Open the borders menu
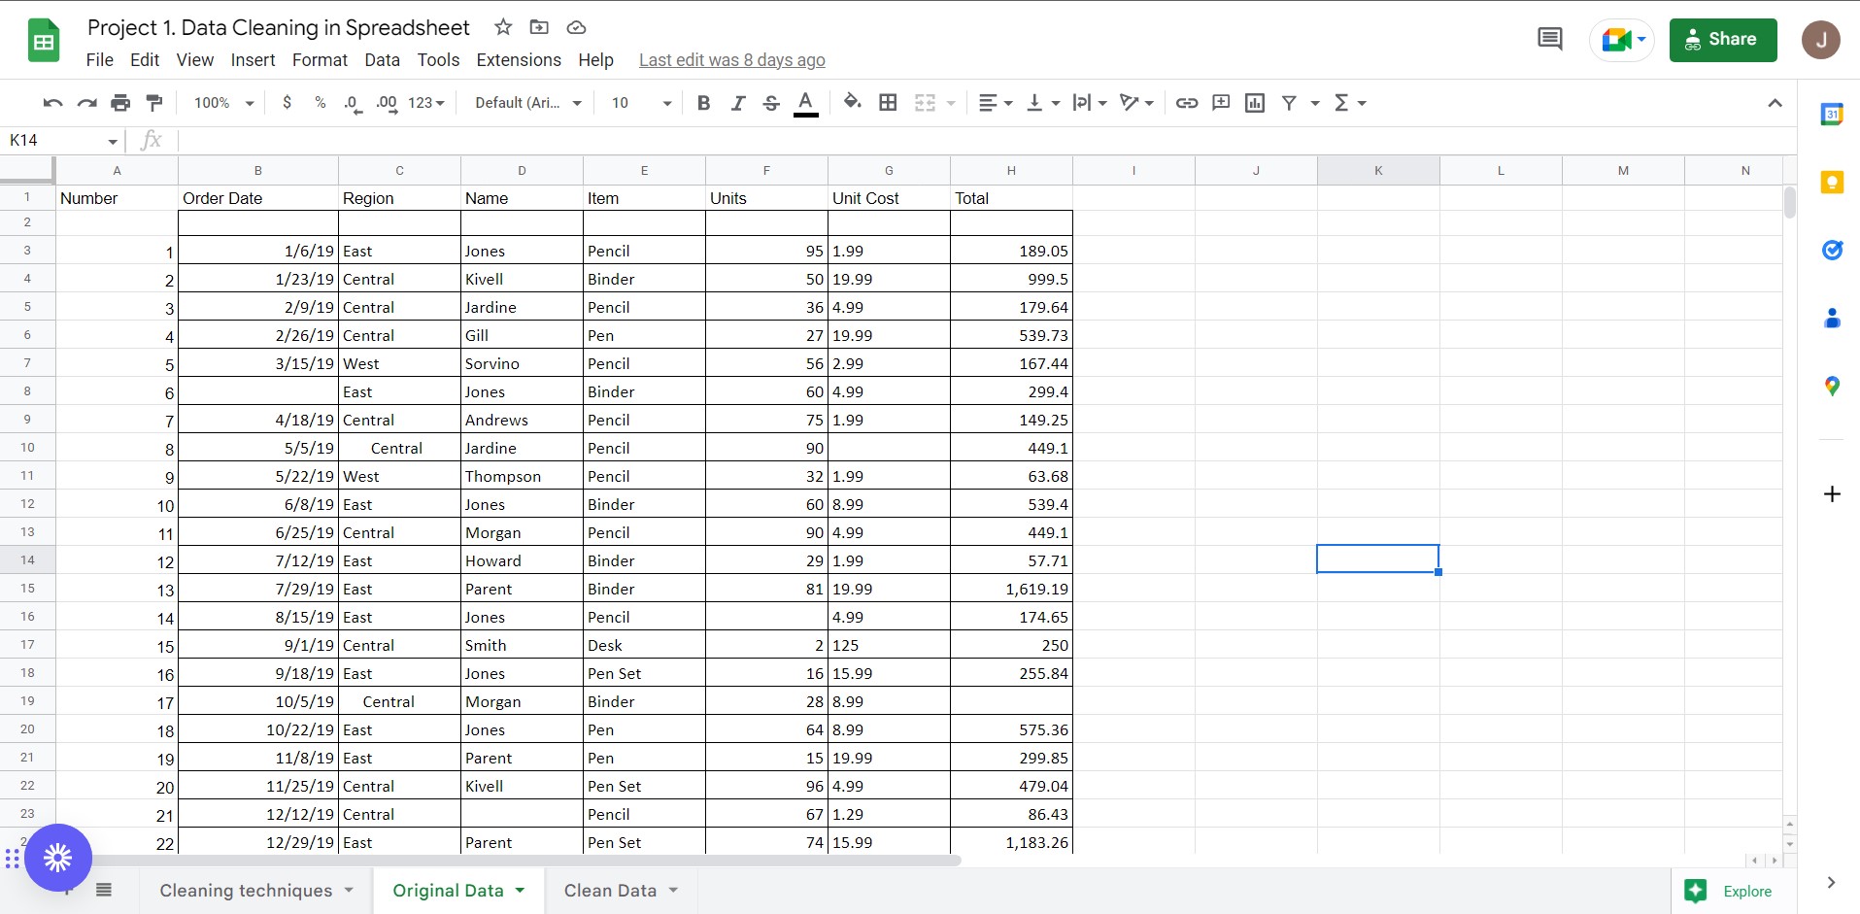1860x914 pixels. (888, 103)
